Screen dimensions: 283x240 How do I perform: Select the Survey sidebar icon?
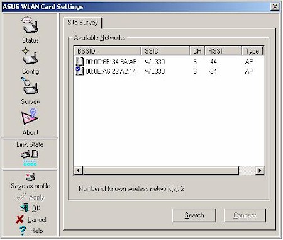coord(30,86)
